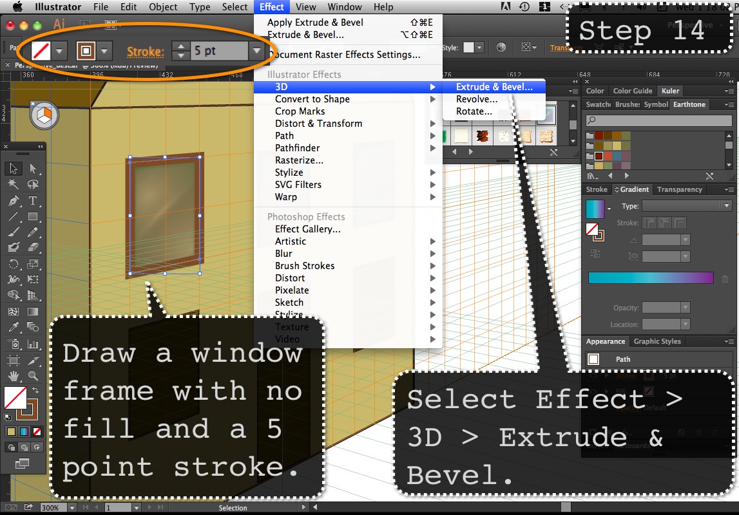Select the Gradient tool in toolbox

coord(32,312)
